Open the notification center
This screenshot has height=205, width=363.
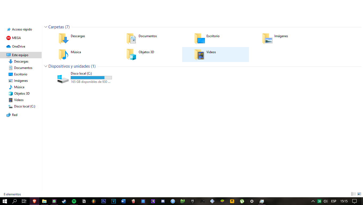pos(354,201)
